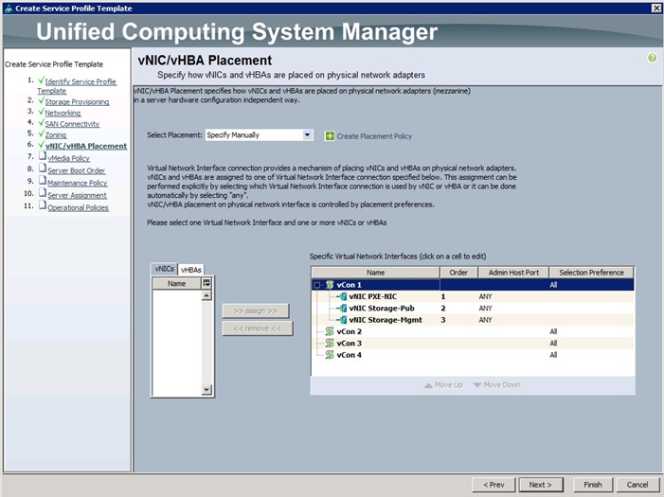This screenshot has width=664, height=497.
Task: Click the Server Assignment page icon
Action: point(43,193)
